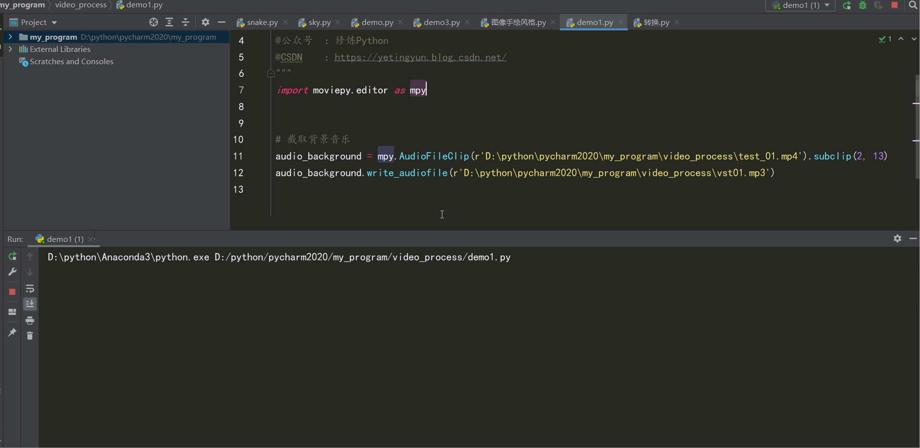Click the locate file target icon in Project panel

coord(154,22)
